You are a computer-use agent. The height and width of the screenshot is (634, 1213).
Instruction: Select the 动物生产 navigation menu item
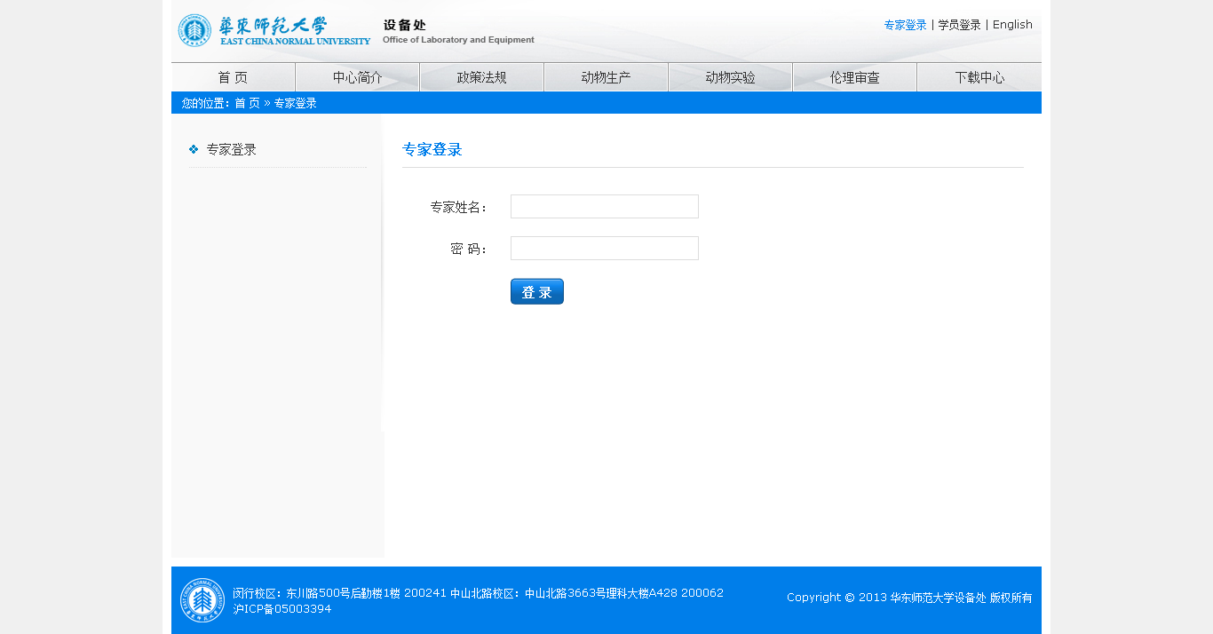606,77
